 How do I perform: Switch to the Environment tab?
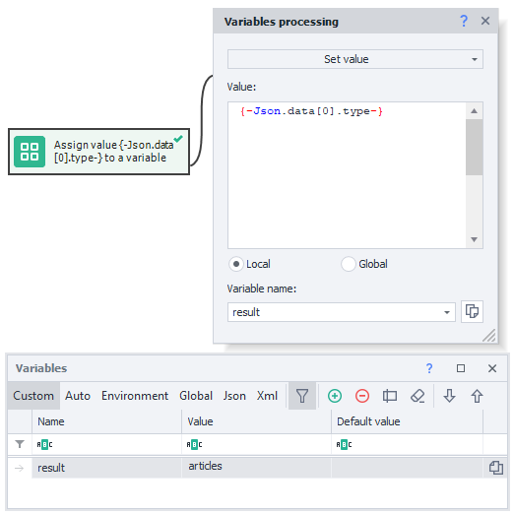pyautogui.click(x=135, y=396)
